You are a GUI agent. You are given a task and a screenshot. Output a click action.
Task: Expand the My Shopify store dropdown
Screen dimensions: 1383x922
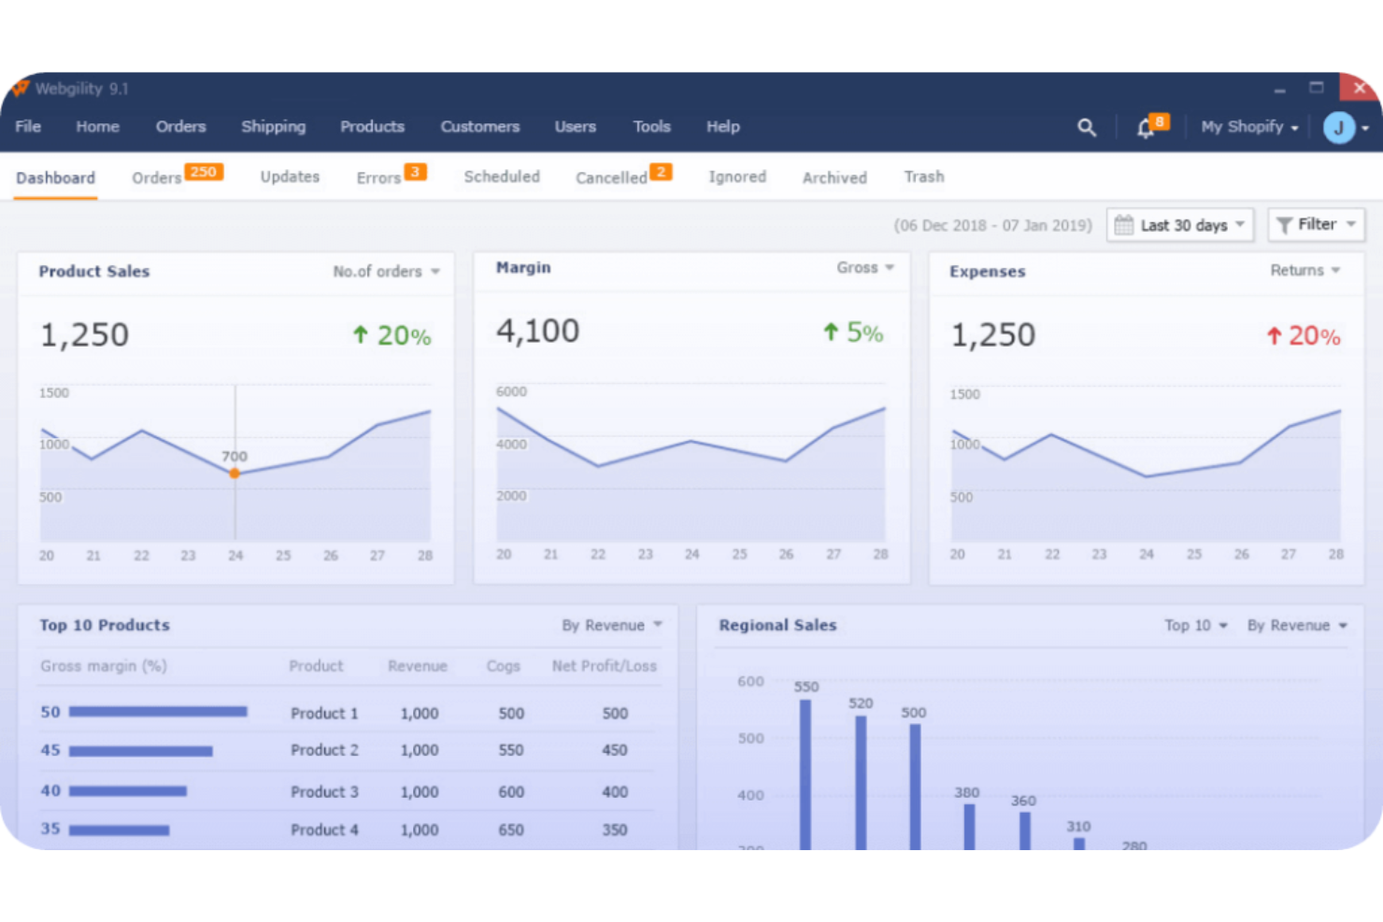point(1249,127)
